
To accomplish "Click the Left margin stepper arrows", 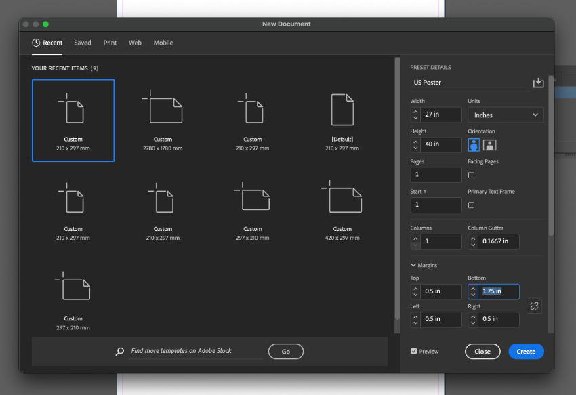I will tap(415, 319).
